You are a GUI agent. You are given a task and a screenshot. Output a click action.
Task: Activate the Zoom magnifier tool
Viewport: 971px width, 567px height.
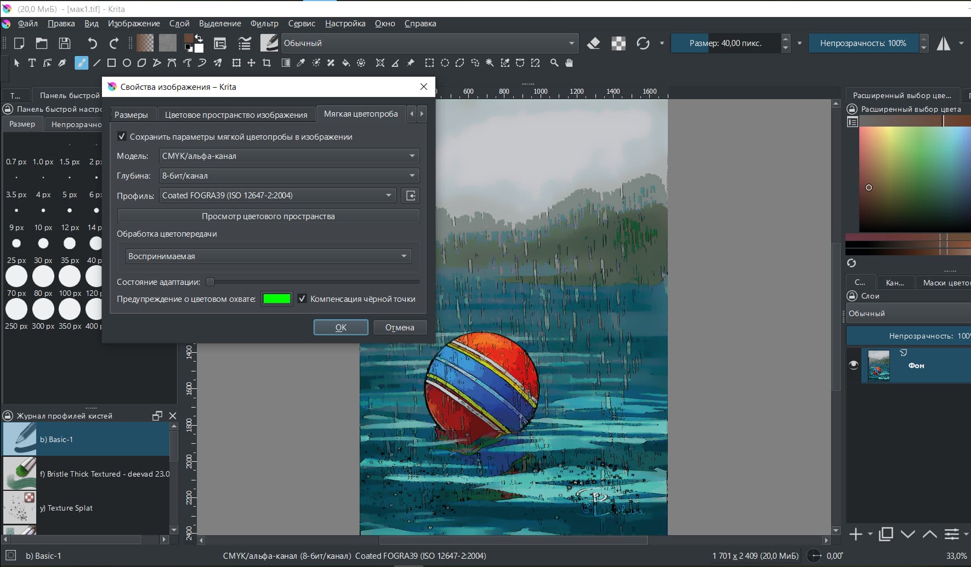point(554,63)
